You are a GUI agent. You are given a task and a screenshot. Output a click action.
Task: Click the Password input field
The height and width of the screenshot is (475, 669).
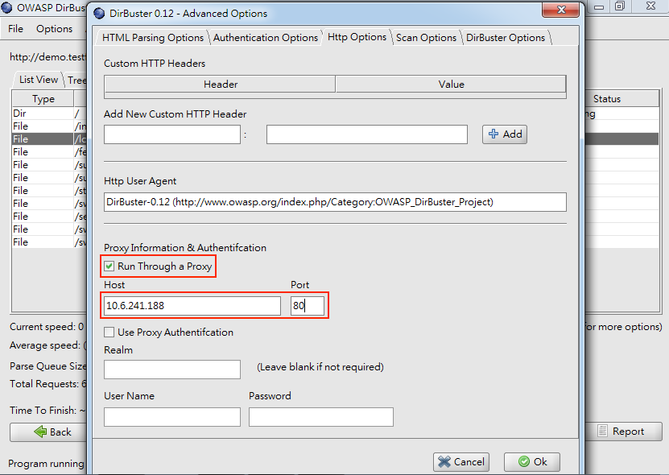321,417
